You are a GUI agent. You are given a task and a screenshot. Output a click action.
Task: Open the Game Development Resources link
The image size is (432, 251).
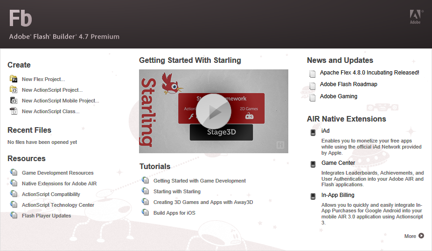pos(57,173)
